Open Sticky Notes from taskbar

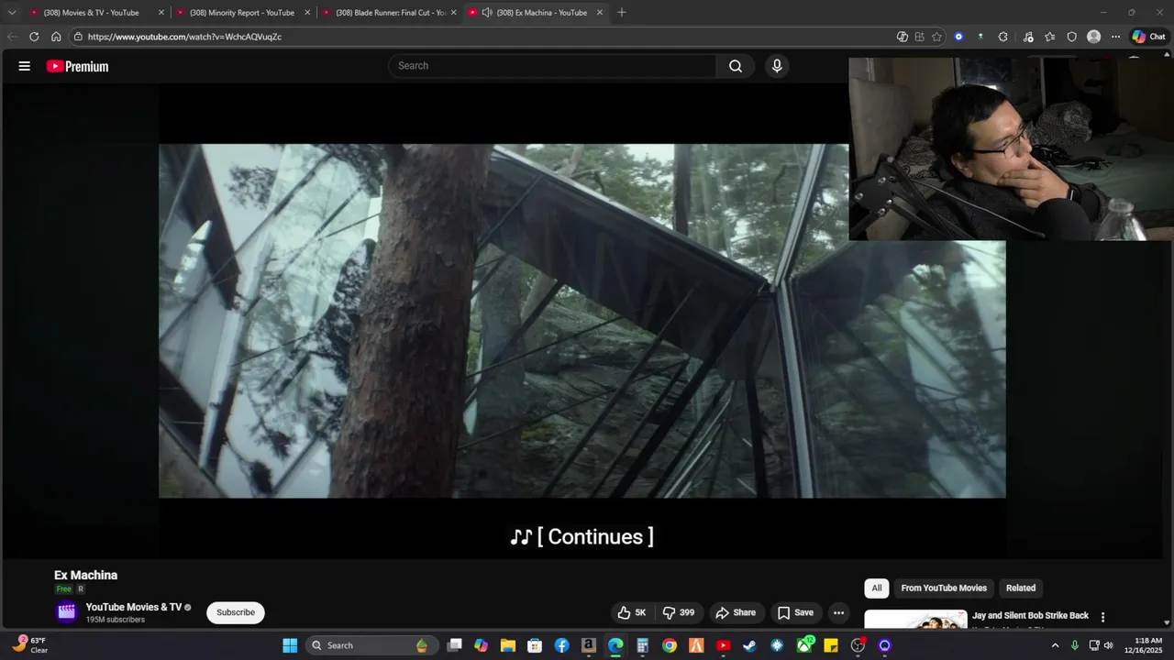[831, 645]
